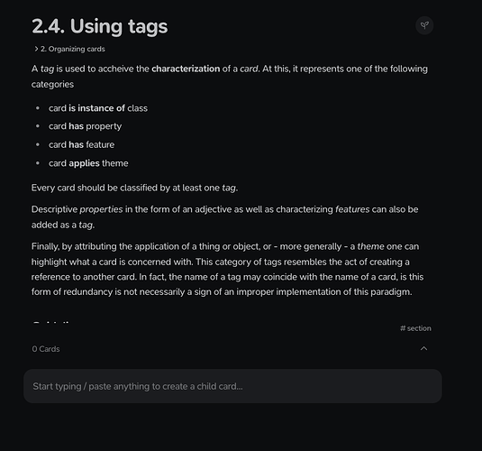The height and width of the screenshot is (451, 482).
Task: Click the italic word 'properties'
Action: (x=101, y=209)
